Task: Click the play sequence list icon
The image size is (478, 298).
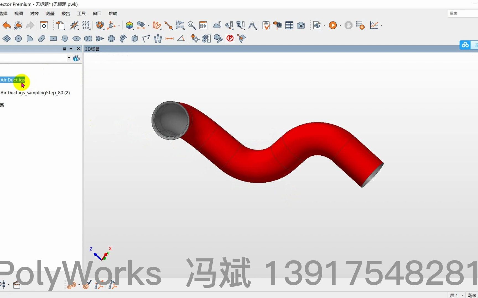Action: 360,25
